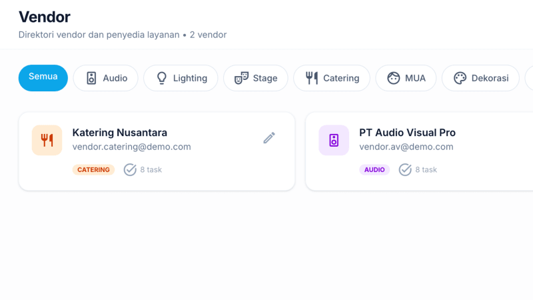Click the task checkmark icon on PT Audio Visual Pro
The width and height of the screenshot is (533, 300).
pos(405,170)
